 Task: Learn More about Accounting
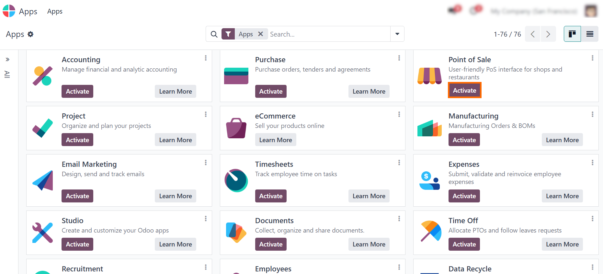point(176,91)
